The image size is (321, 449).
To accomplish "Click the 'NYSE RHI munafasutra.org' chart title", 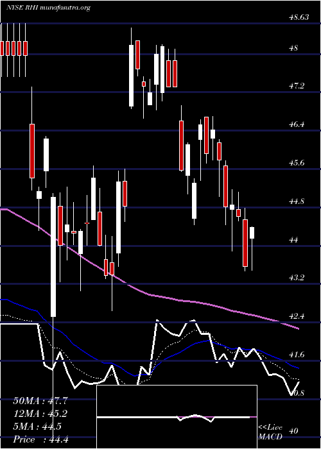I will [48, 8].
